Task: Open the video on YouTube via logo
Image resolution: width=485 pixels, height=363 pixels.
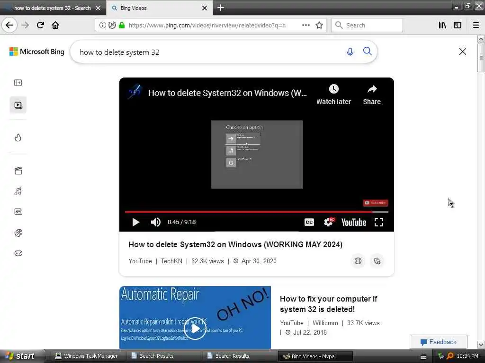Action: [x=353, y=222]
